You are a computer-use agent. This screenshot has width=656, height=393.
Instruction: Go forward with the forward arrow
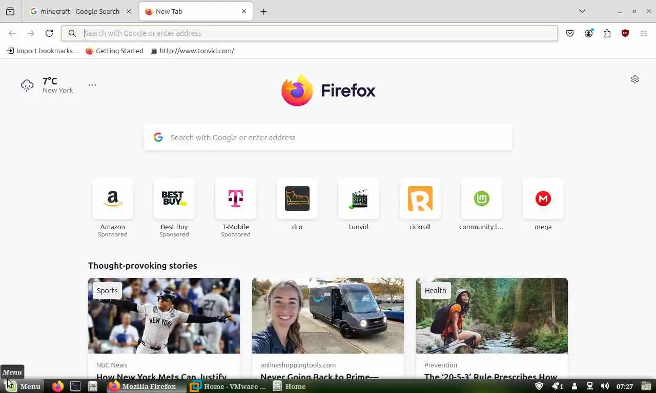click(x=31, y=33)
